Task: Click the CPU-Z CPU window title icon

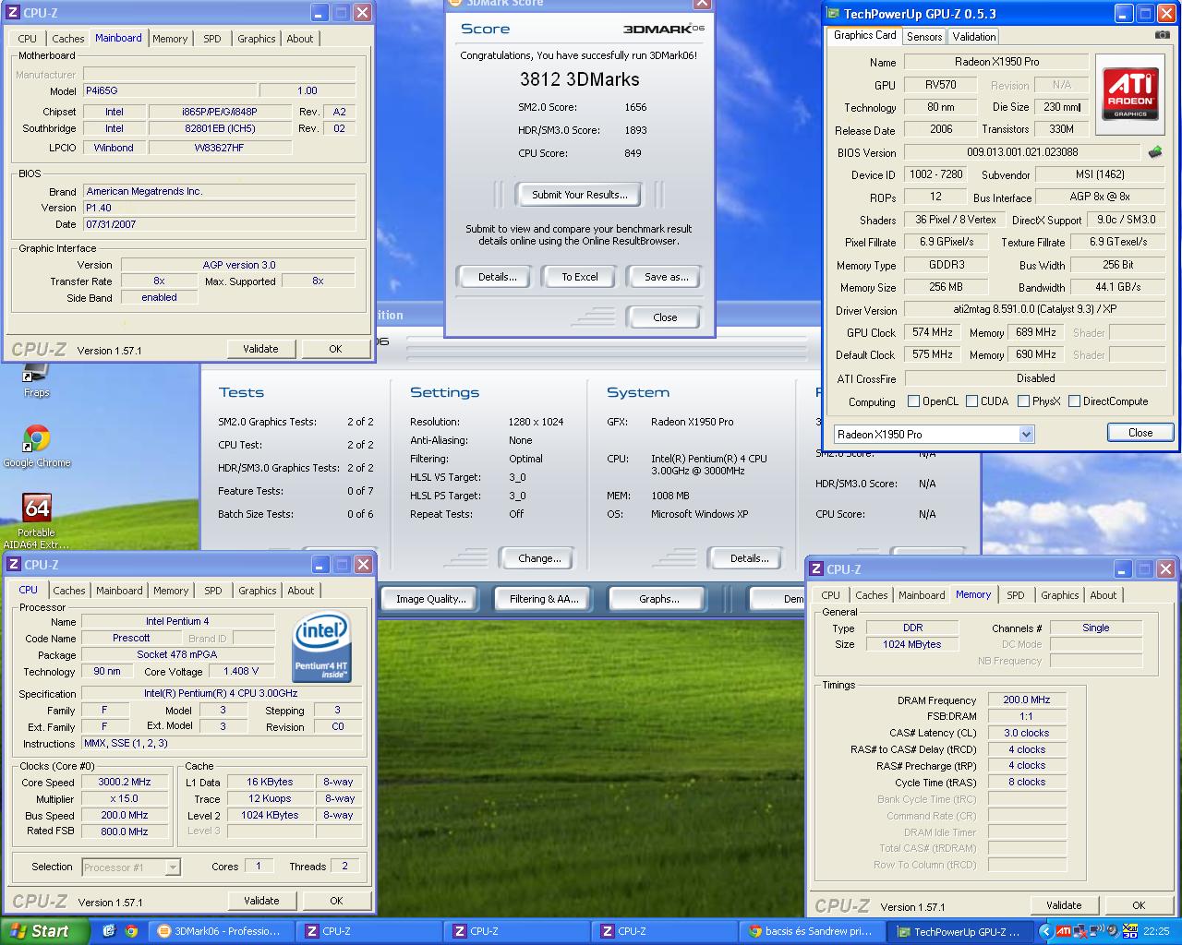Action: pyautogui.click(x=14, y=565)
